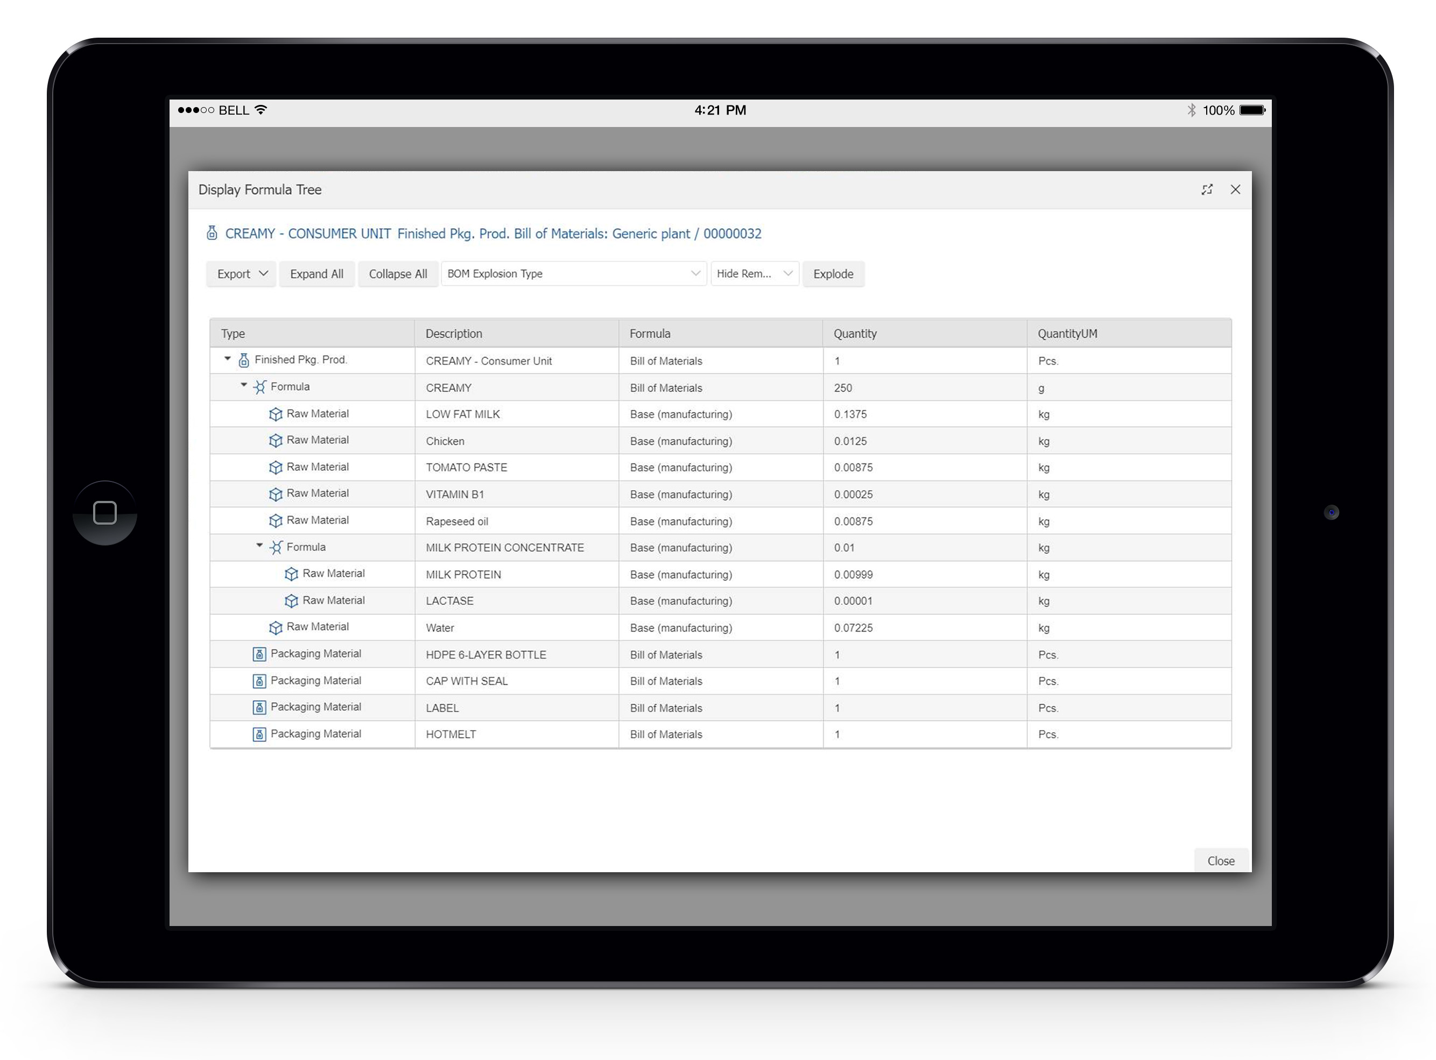Click the CREAMY Formula molecule icon
The image size is (1436, 1060).
tap(260, 387)
